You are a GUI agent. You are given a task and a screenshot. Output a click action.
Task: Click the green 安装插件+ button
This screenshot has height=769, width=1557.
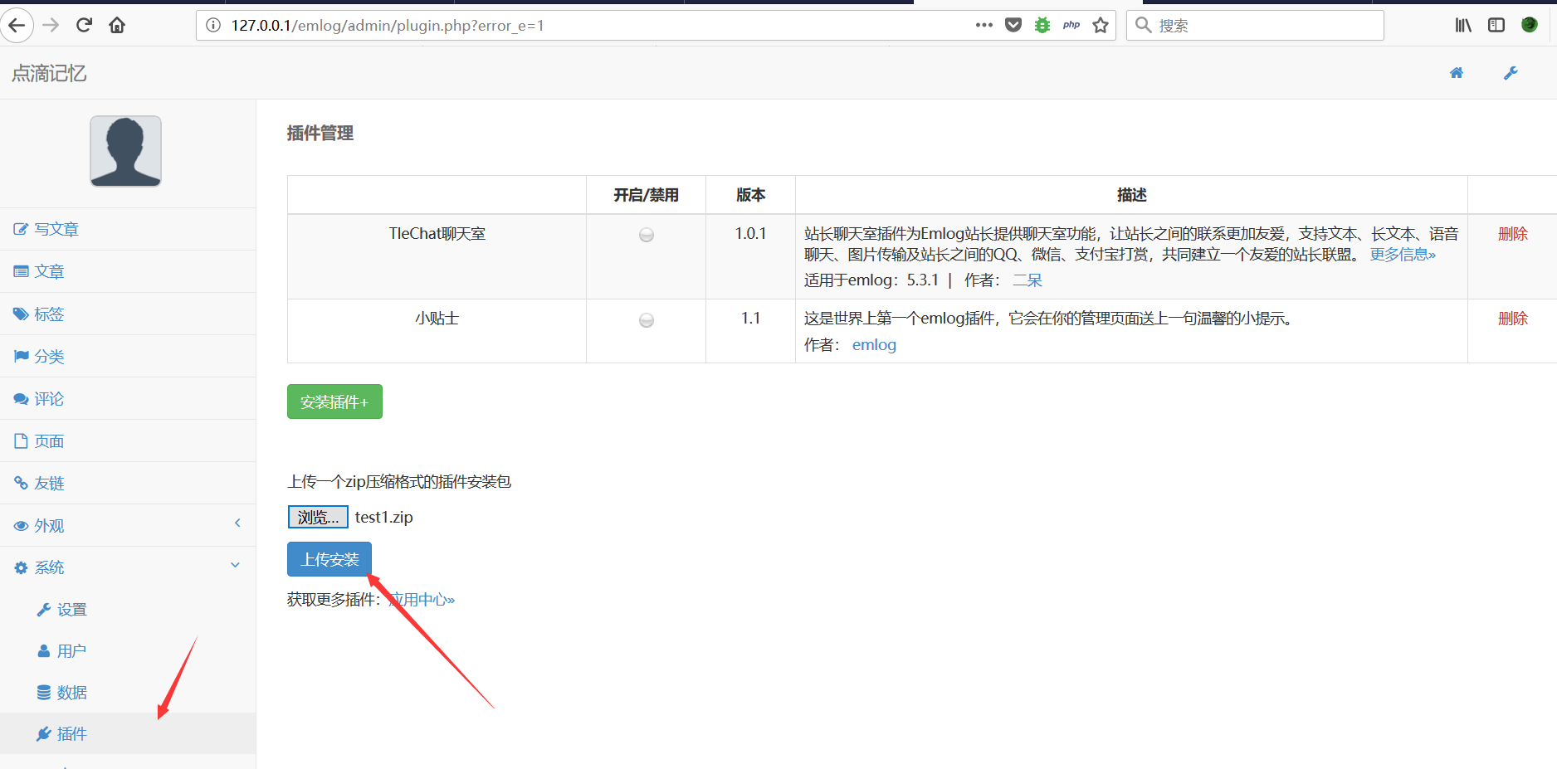(x=334, y=402)
